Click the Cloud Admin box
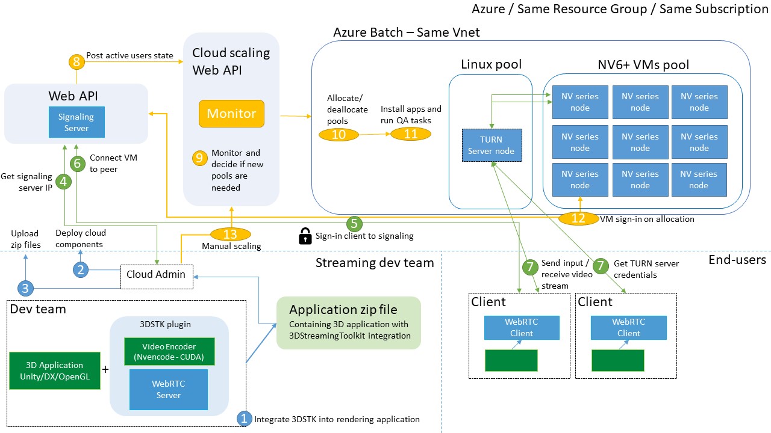The height and width of the screenshot is (433, 771). click(x=156, y=275)
